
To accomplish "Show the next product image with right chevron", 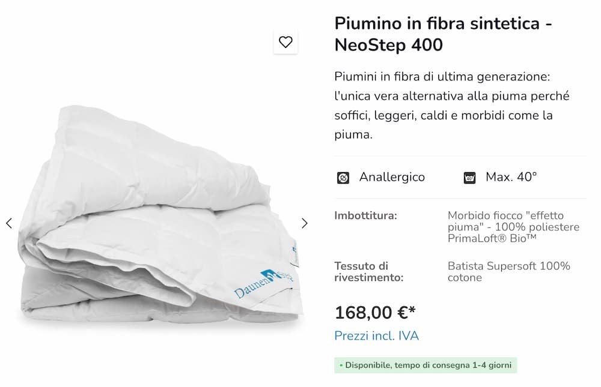I will pos(305,223).
